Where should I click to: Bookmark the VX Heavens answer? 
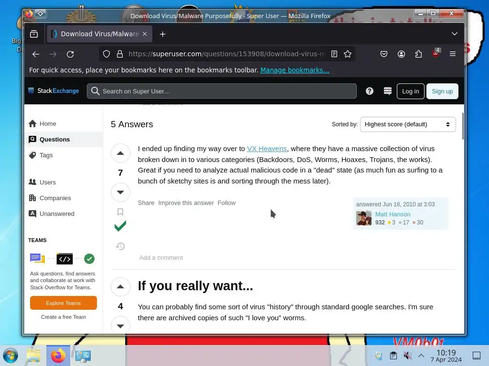(x=120, y=212)
